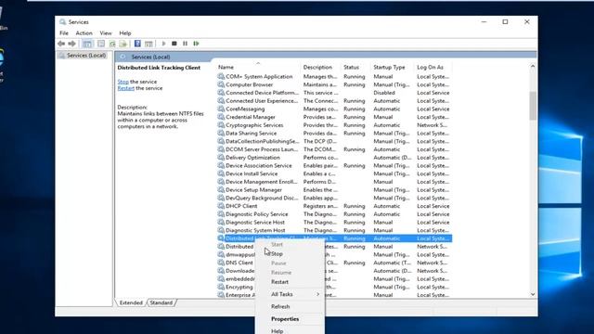Select the Connected Device Platform service row
594x334 pixels.
coord(334,93)
